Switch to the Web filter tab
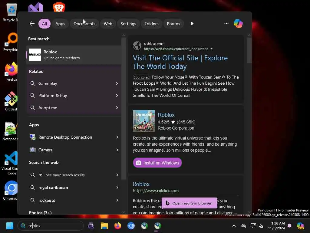Screen dimensions: 310x233 [x=108, y=24]
